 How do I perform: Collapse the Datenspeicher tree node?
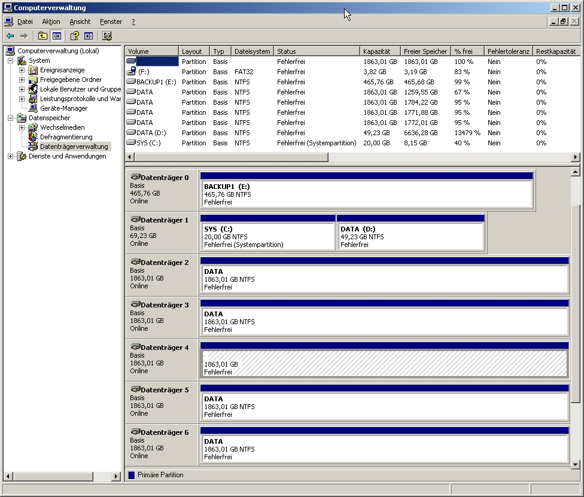click(10, 118)
